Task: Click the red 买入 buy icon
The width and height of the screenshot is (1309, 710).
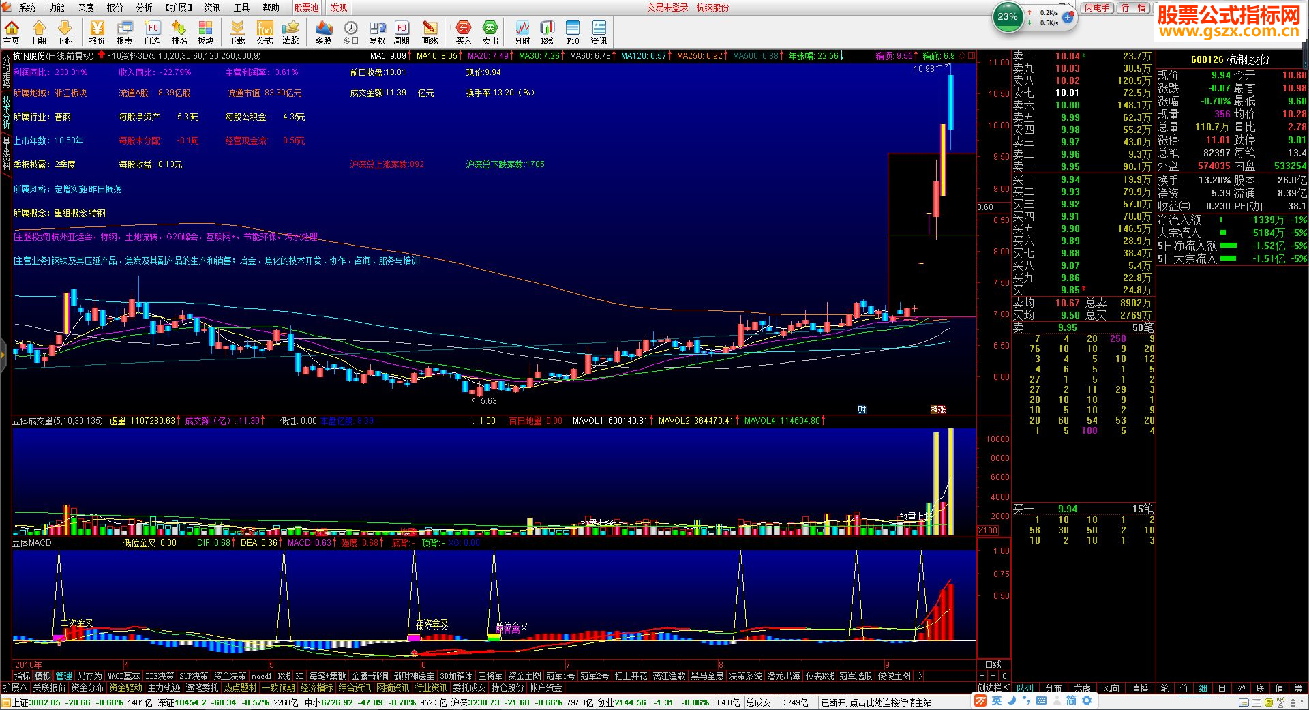Action: click(x=464, y=32)
